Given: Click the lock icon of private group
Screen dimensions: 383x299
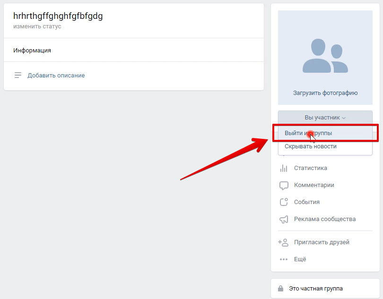Looking at the screenshot, I should [x=281, y=289].
